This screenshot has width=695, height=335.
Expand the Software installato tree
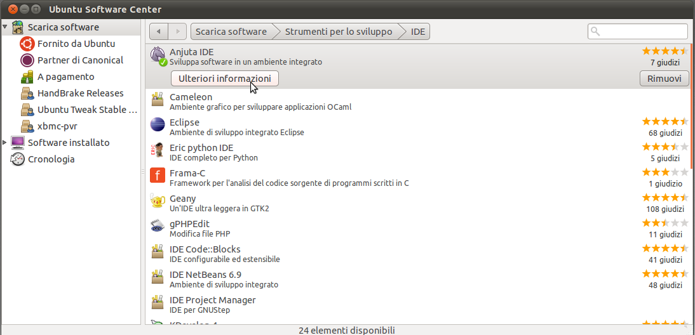[5, 143]
